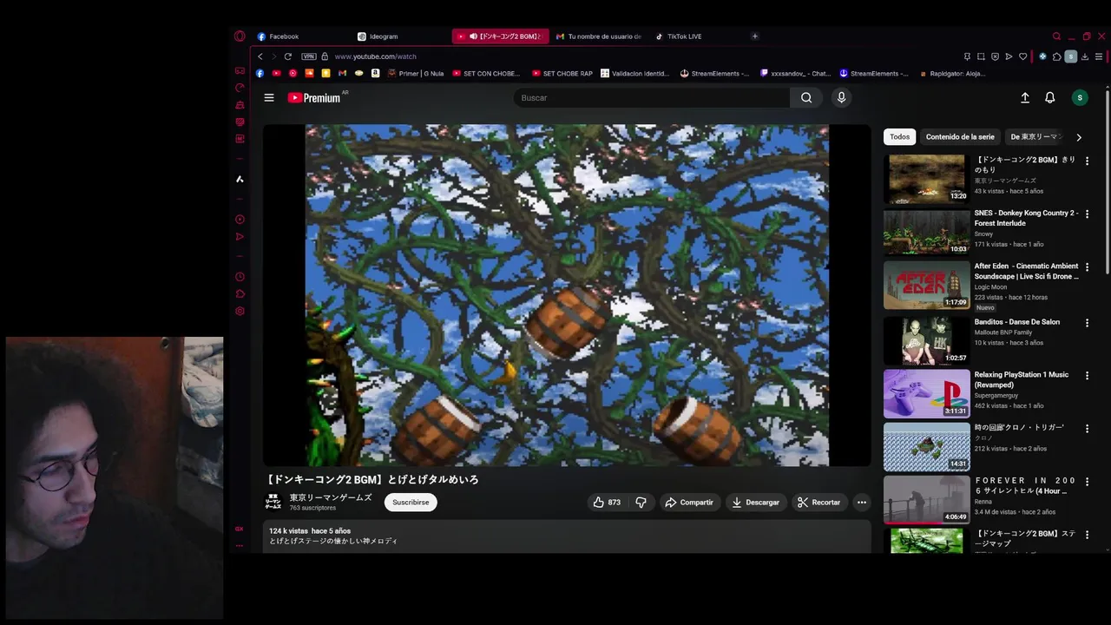The image size is (1111, 625).
Task: Open Primer | G Nula bookmark
Action: (416, 73)
